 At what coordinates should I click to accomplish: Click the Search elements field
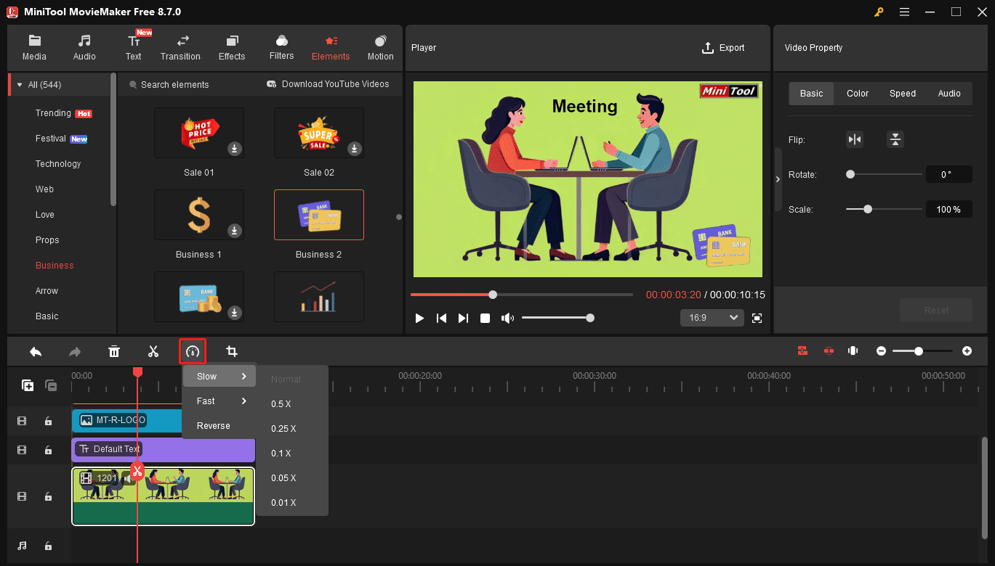pyautogui.click(x=174, y=85)
